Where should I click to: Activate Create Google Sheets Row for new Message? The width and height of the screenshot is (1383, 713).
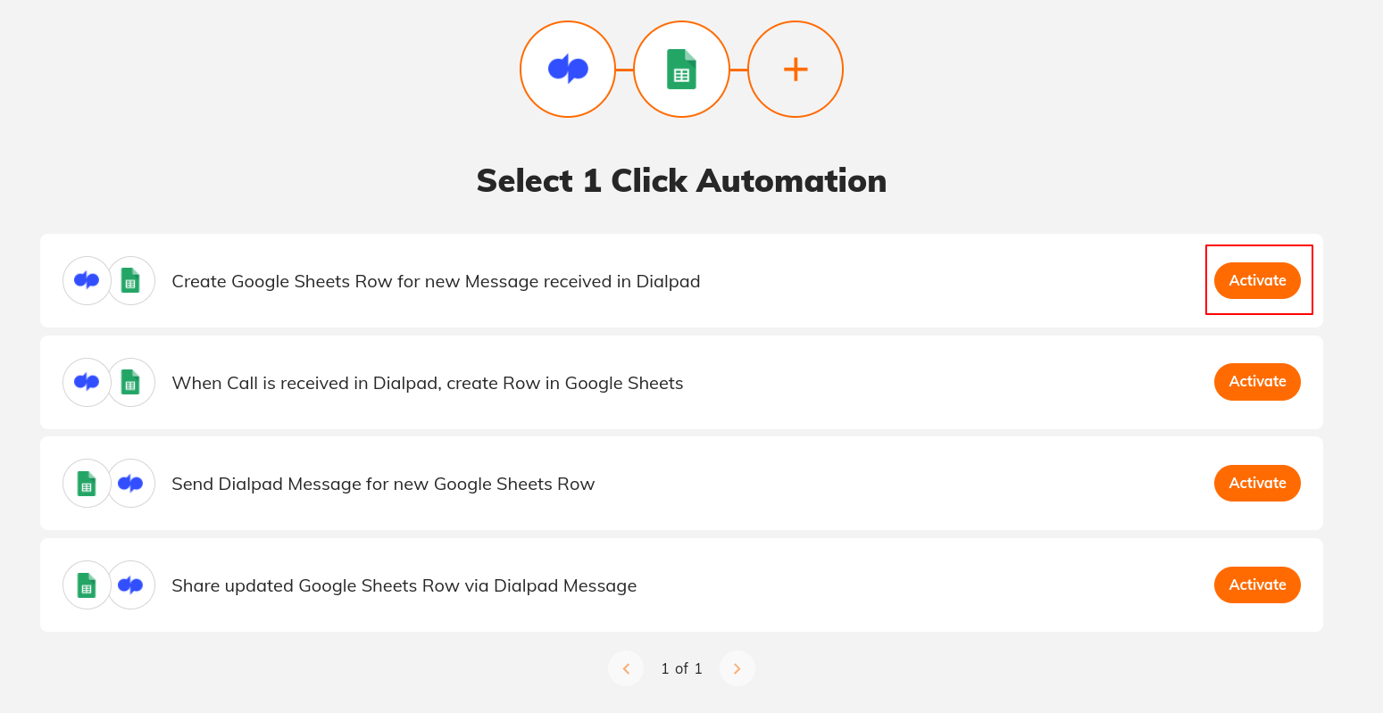[x=1257, y=280]
